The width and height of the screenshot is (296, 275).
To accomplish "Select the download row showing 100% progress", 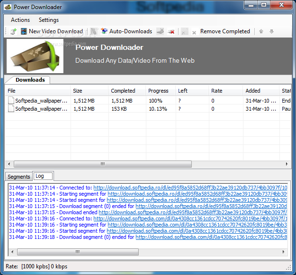I will (148, 101).
